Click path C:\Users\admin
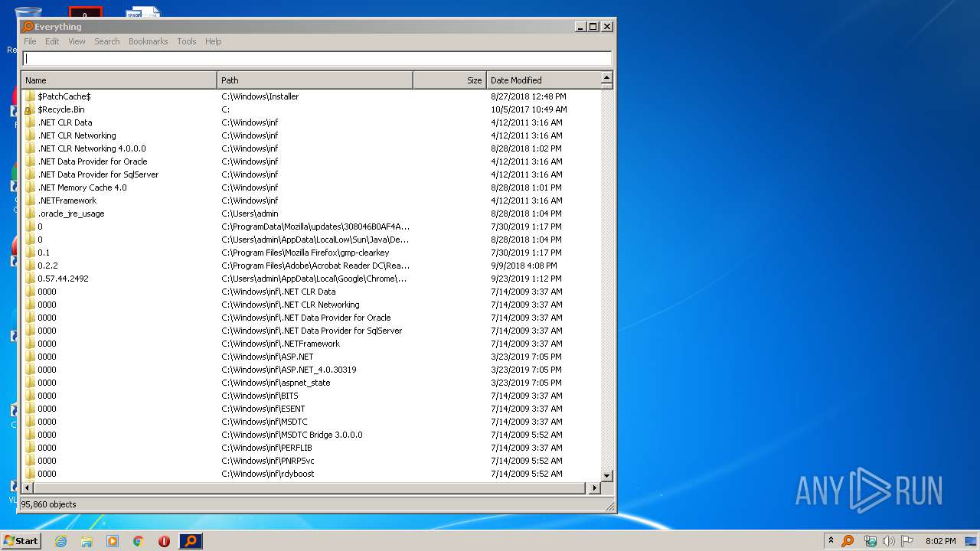 click(250, 214)
